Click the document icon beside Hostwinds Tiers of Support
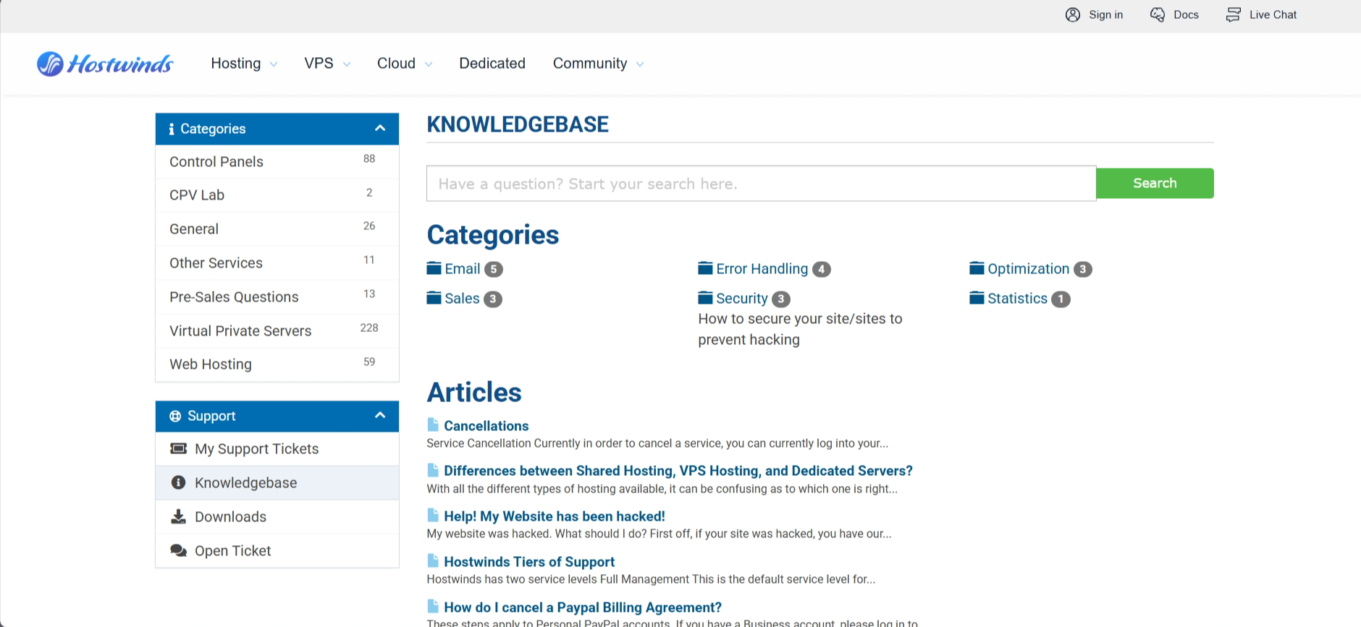Screen dimensions: 1361x627 point(433,560)
